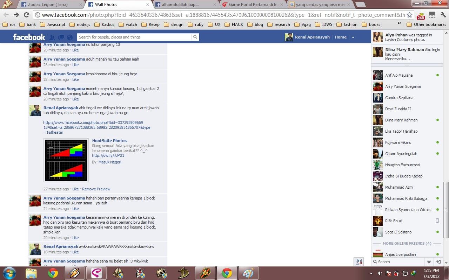Switch to the Game Portal Pertama tab
Screen dimensions: 449x280
point(252,5)
